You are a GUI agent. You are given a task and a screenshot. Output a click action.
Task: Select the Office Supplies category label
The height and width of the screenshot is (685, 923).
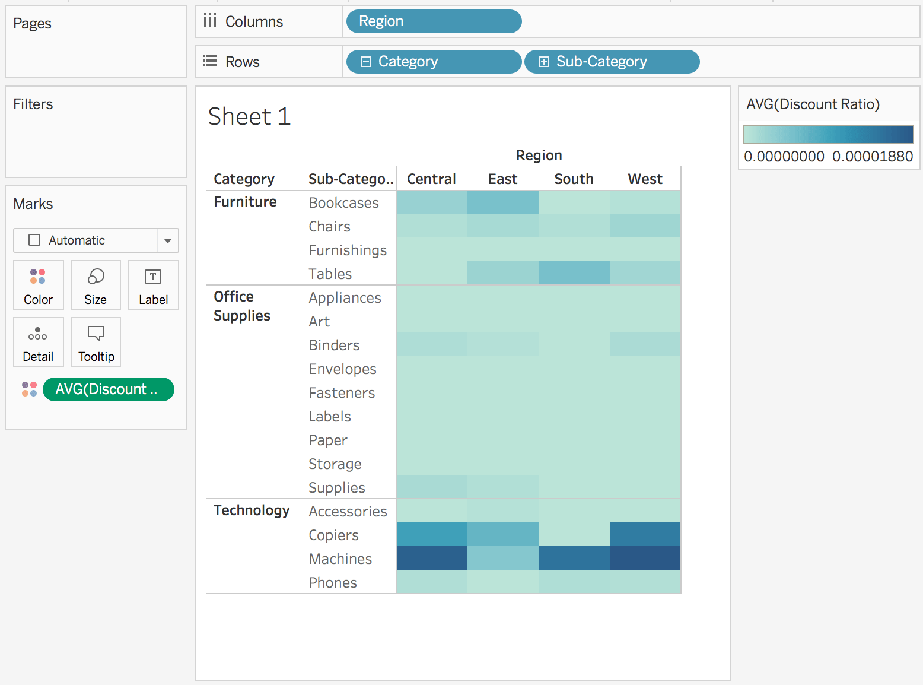[242, 306]
